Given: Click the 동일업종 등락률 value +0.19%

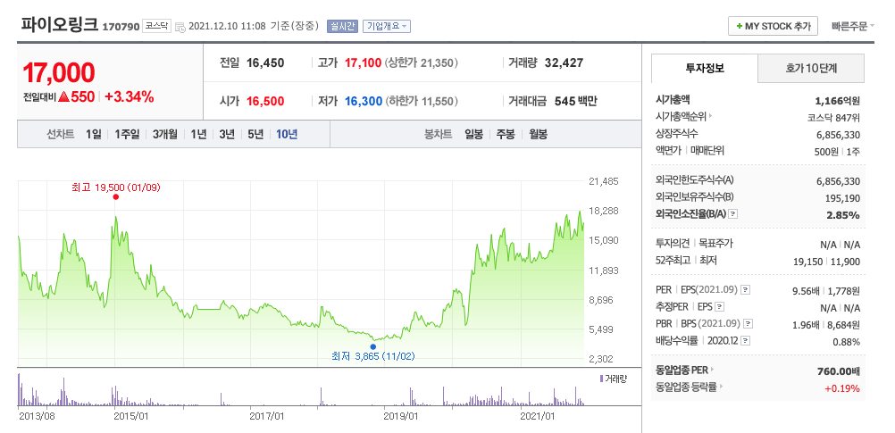Looking at the screenshot, I should tap(842, 388).
